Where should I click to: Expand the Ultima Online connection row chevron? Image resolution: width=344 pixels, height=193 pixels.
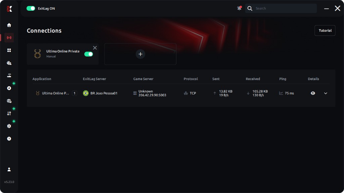(x=326, y=93)
